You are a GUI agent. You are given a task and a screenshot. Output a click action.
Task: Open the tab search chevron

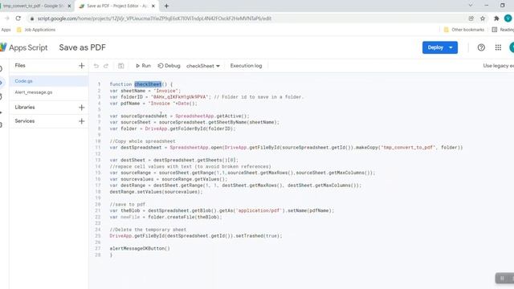471,6
